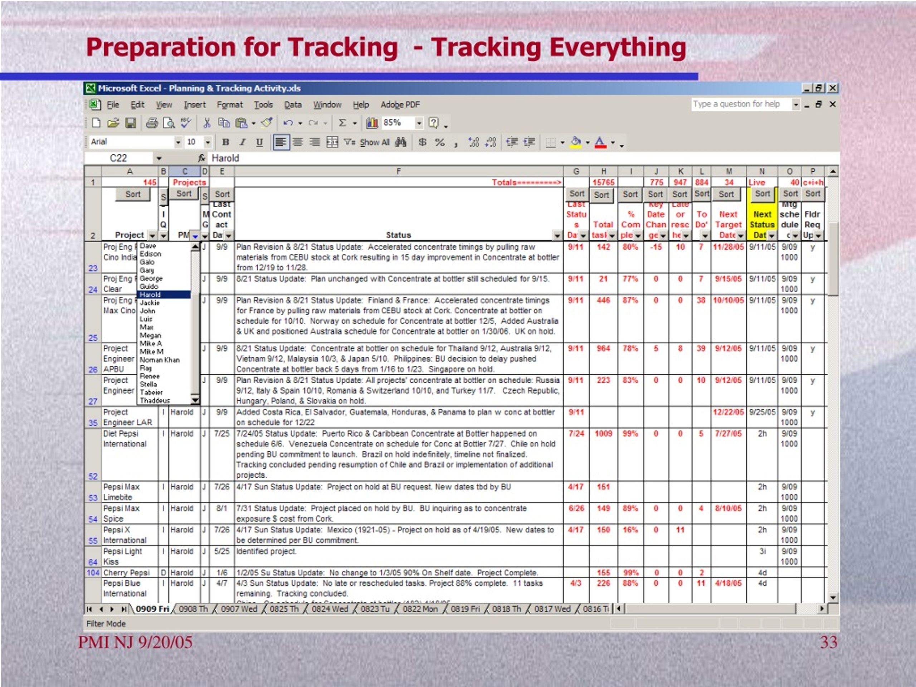Toggle Bold formatting
Image resolution: width=916 pixels, height=687 pixels.
coord(226,142)
